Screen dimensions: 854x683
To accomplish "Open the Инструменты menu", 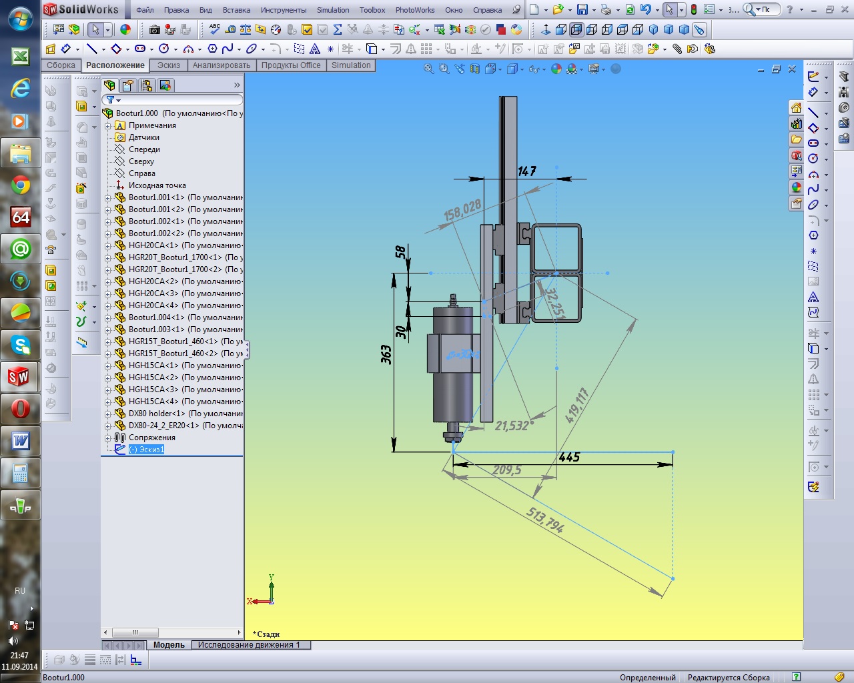I will click(x=284, y=10).
